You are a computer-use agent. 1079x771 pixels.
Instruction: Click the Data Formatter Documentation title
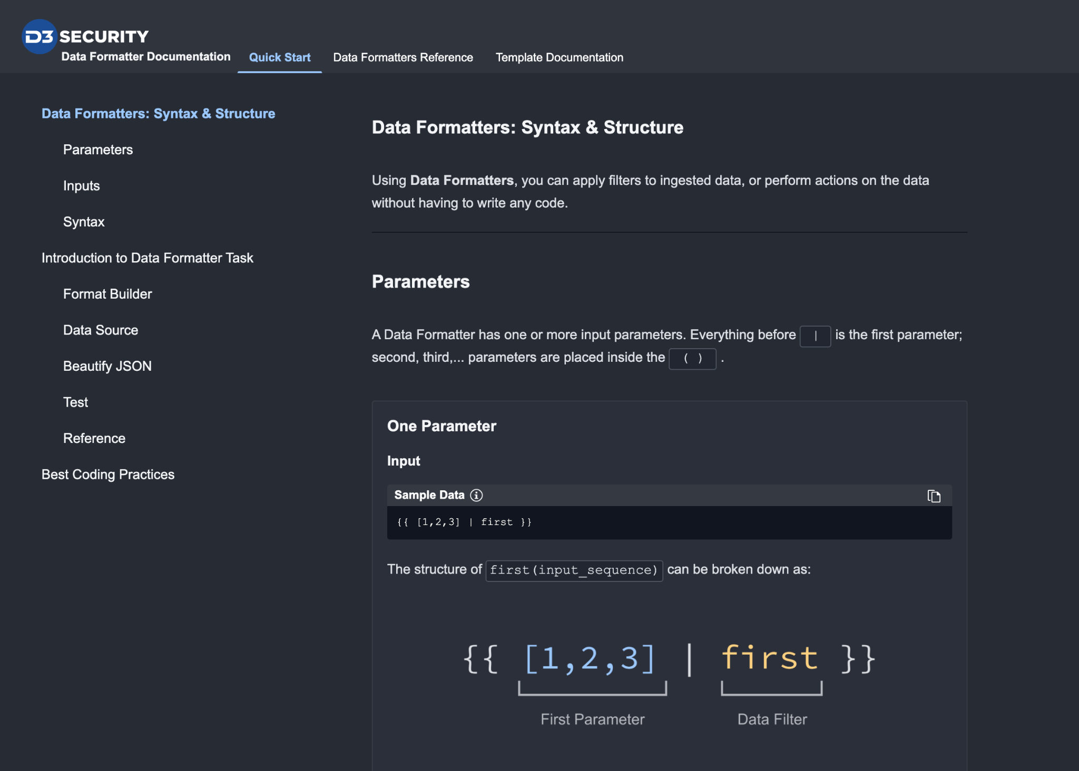click(x=145, y=56)
